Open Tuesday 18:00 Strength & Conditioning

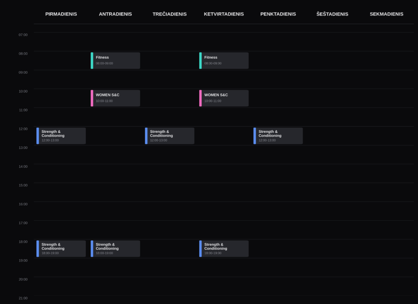[x=115, y=249]
